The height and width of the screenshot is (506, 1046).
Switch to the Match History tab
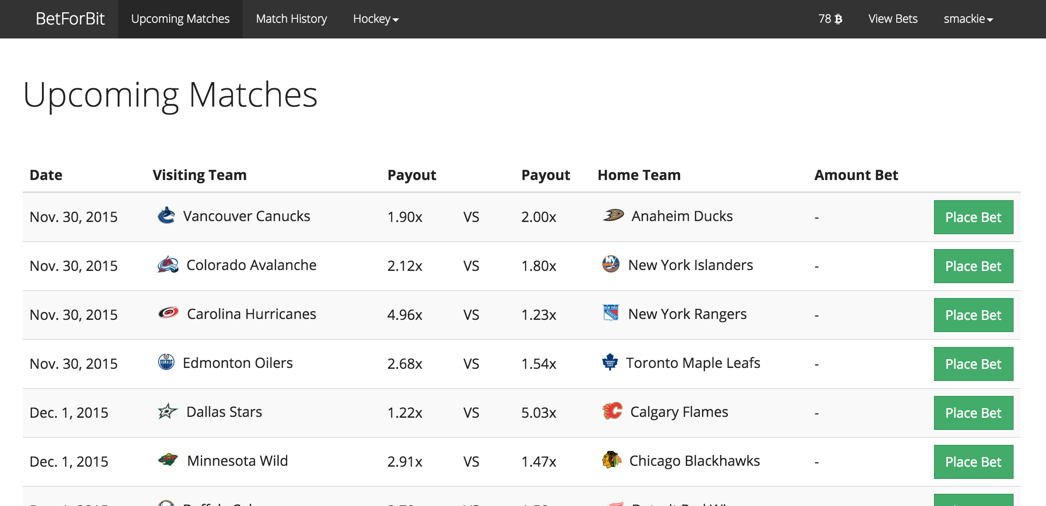(x=291, y=19)
